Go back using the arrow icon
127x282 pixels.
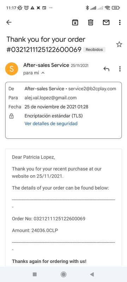click(x=9, y=22)
